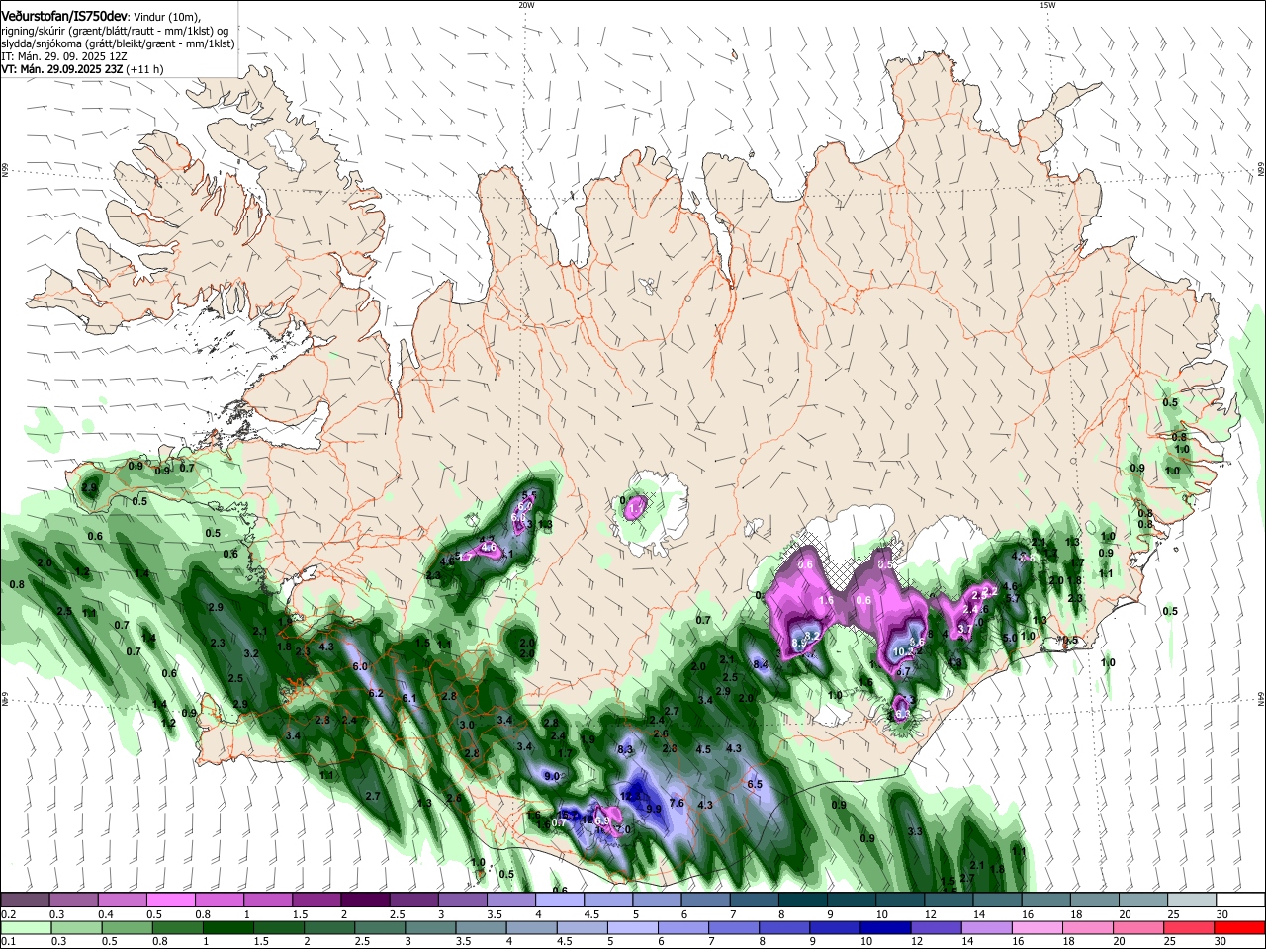Click the title text 'Veðurstofan/IS750dev'
The image size is (1266, 949).
63,17
